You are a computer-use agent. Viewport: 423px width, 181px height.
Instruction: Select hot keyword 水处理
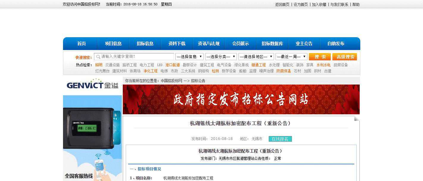[274, 65]
